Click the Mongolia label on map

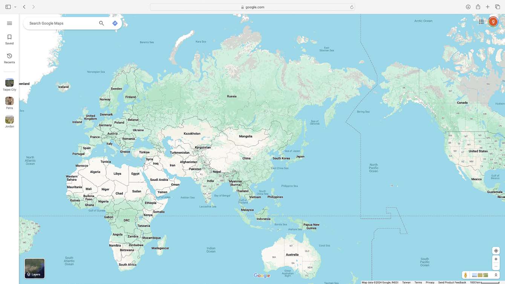pyautogui.click(x=245, y=136)
